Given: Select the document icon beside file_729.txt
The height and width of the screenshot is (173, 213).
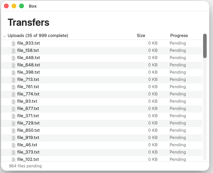Looking at the screenshot, I should (14, 123).
